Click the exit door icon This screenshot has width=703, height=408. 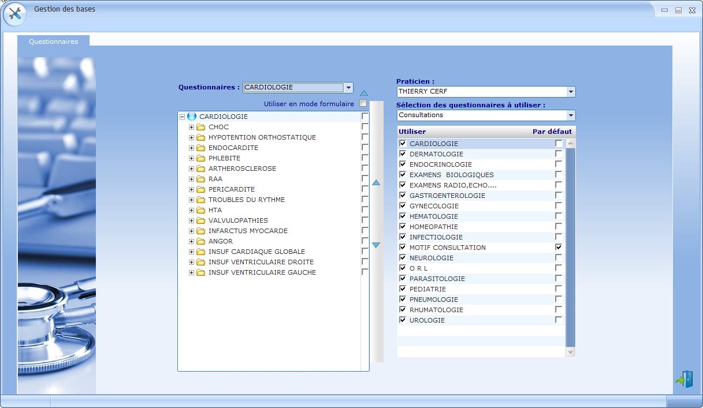(685, 379)
